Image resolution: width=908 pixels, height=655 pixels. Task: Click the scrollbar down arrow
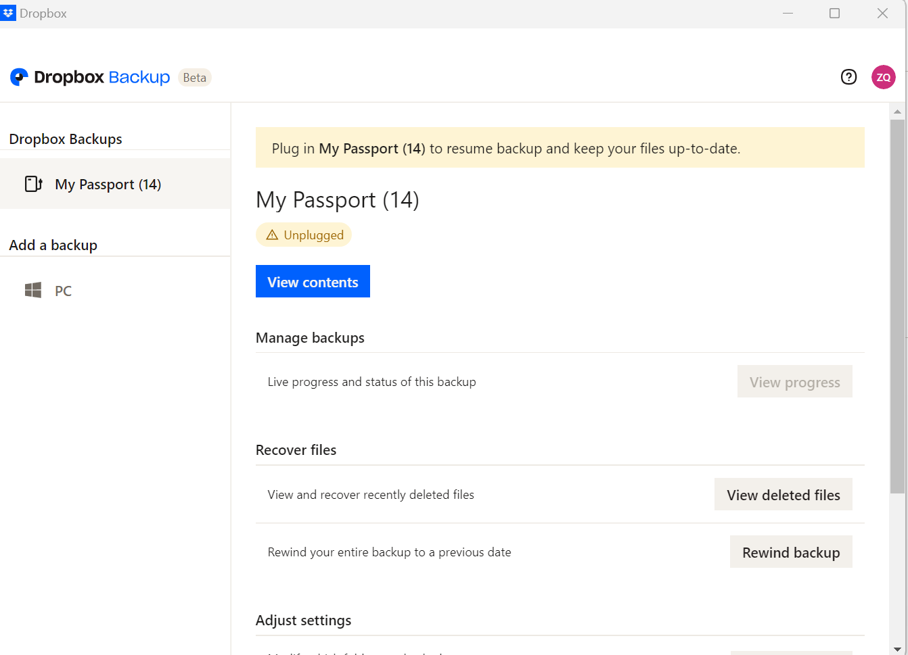coord(897,649)
